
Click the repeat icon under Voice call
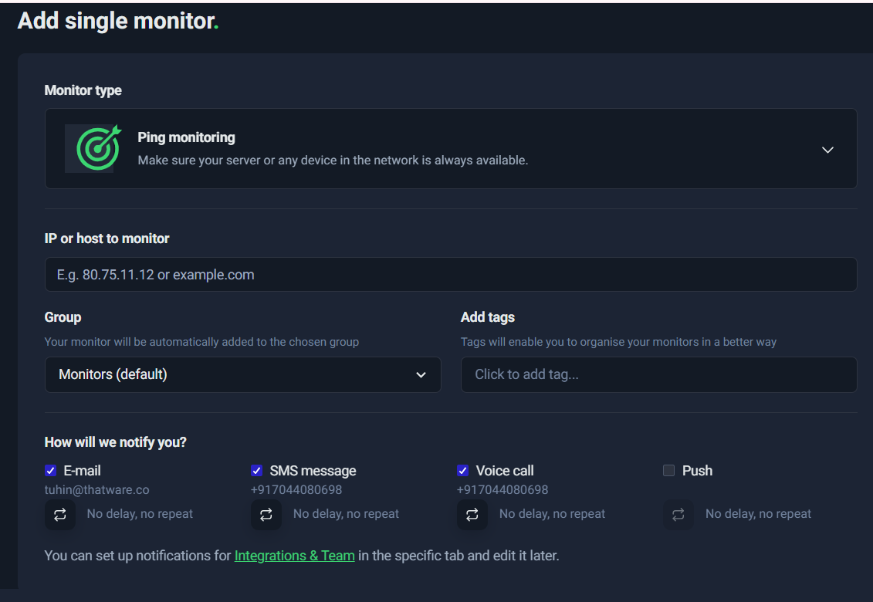coord(472,514)
